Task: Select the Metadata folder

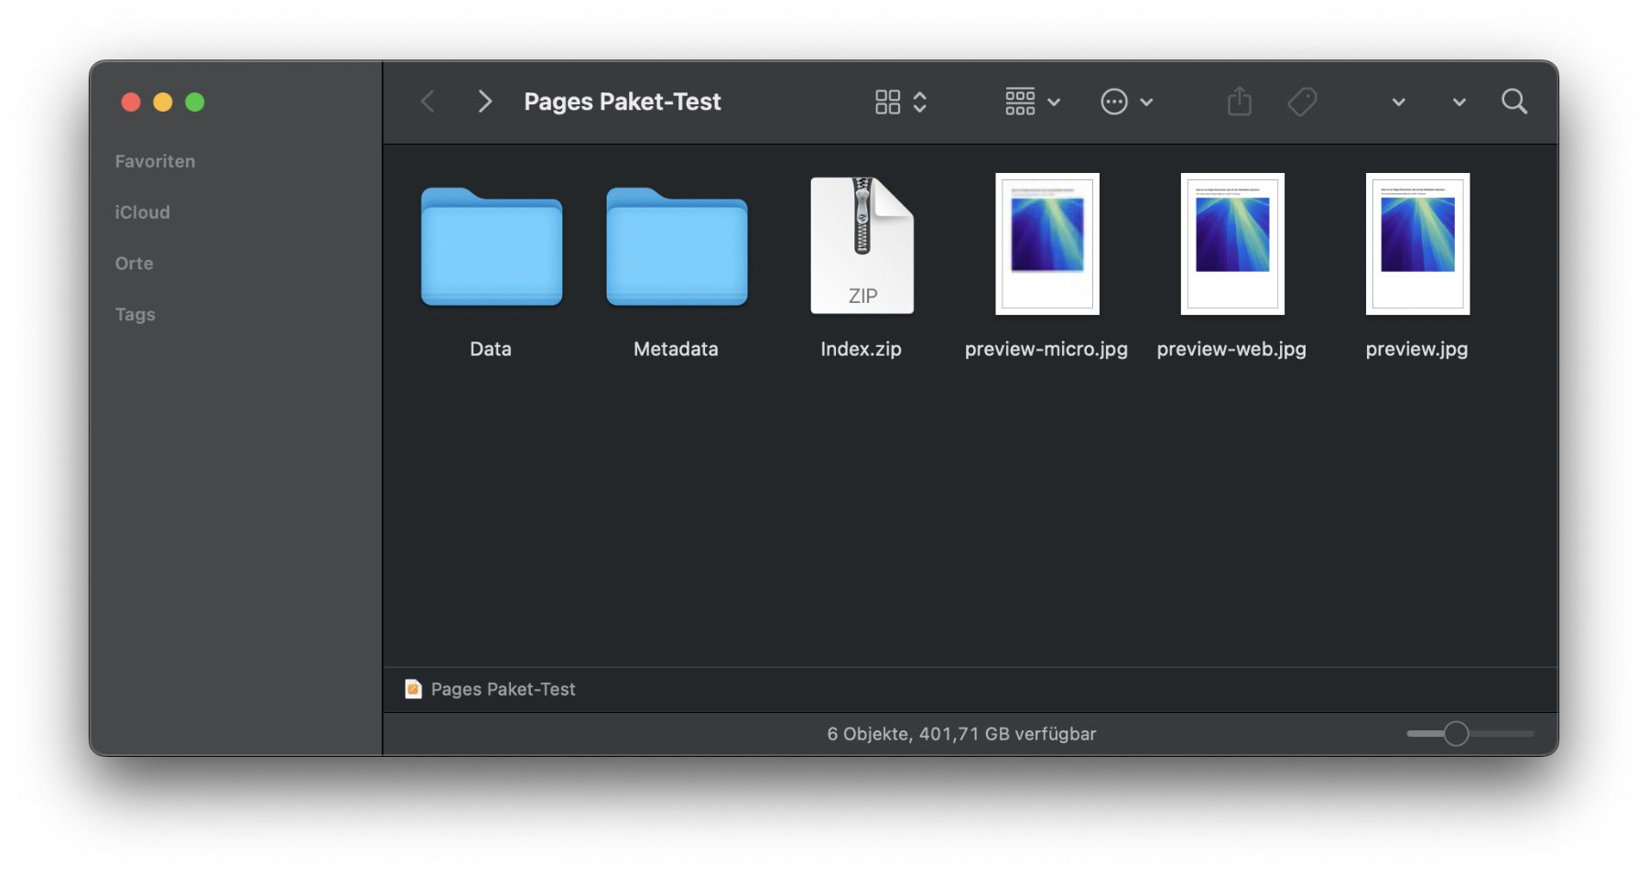Action: click(677, 247)
